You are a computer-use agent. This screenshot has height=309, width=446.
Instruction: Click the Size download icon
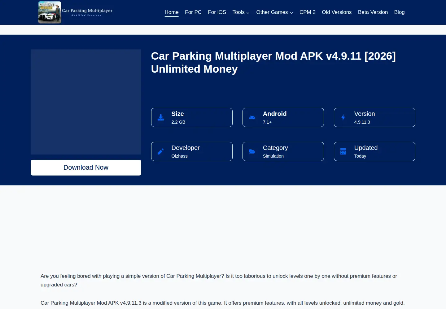tap(161, 117)
